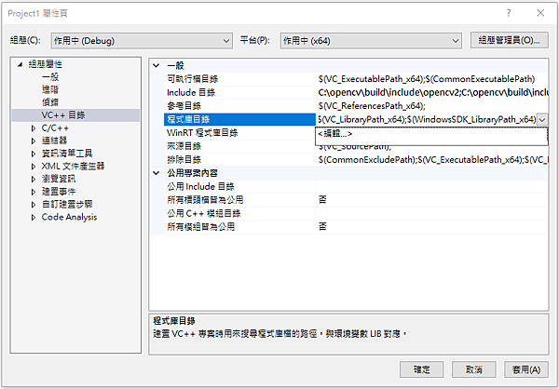This screenshot has height=389, width=559.
Task: Expand the 瀏覽資訊 tree node
Action: coord(34,180)
